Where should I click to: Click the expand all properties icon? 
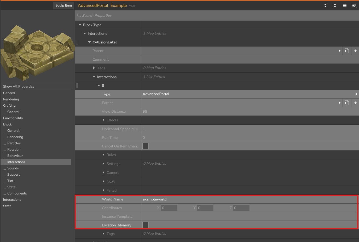(335, 5)
